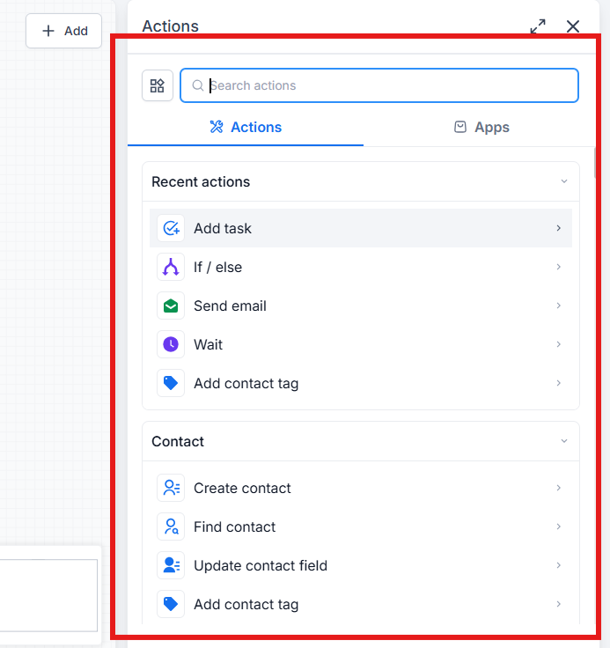Collapse the Recent actions section
Screen dimensions: 610x648
[x=563, y=181]
